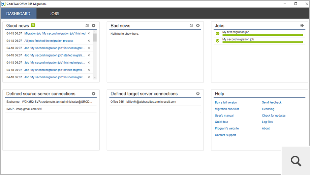Open source server connections settings gear
This screenshot has height=175, width=310.
[93, 94]
